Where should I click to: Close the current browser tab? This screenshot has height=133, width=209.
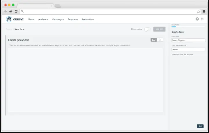coord(51,6)
